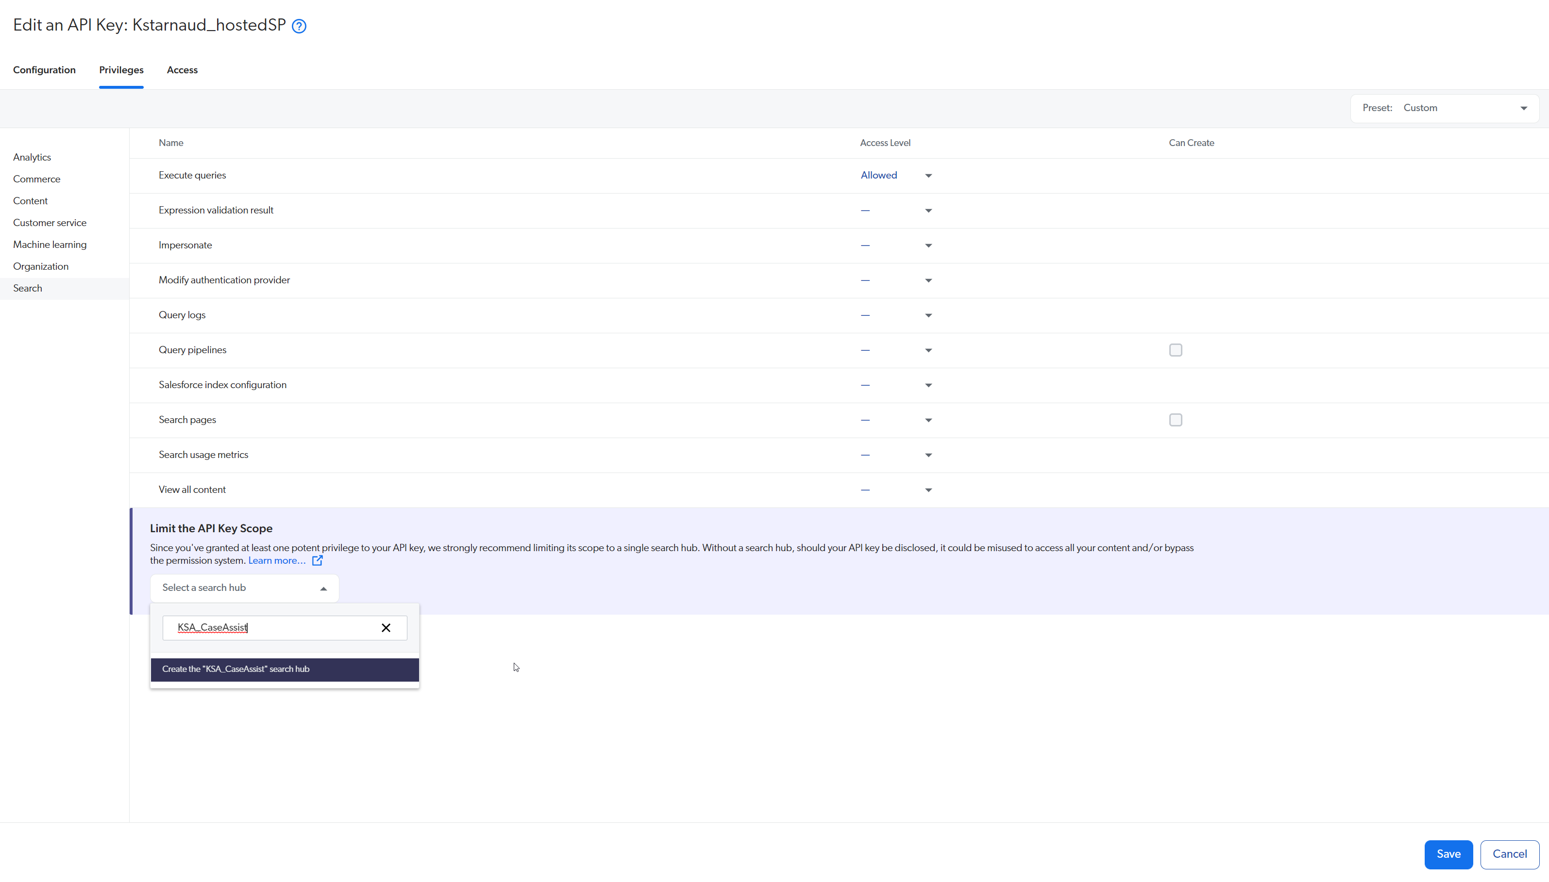Click the Expression validation result privilege name
Screen dimensions: 1549x882
click(x=216, y=210)
